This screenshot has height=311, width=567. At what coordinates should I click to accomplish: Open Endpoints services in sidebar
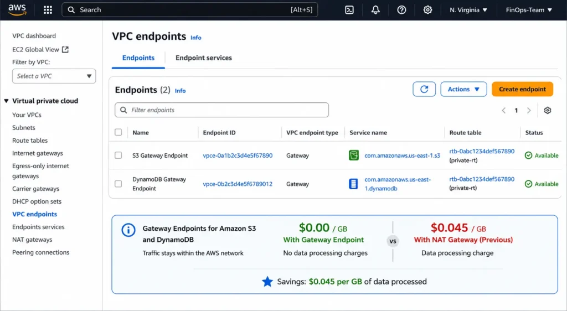point(38,227)
